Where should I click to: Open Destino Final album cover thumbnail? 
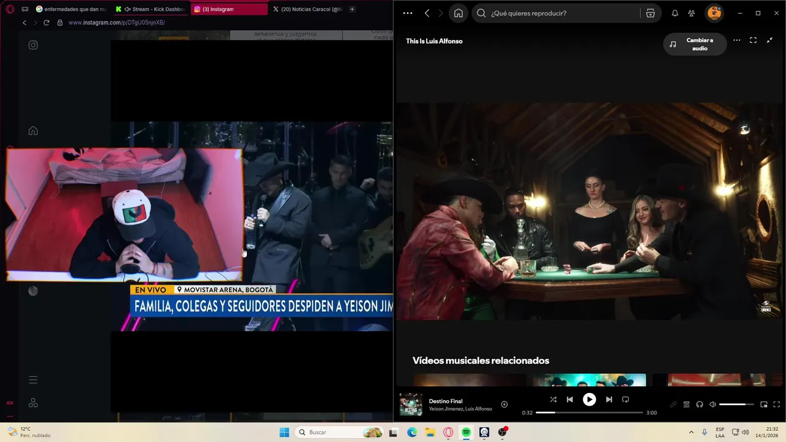(411, 405)
